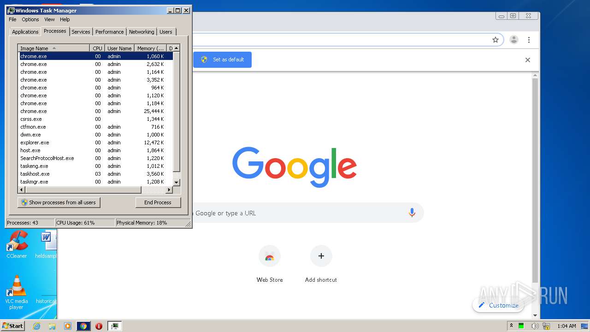Screen dimensions: 590x332
Task: Switch to the Services tab
Action: (81, 32)
